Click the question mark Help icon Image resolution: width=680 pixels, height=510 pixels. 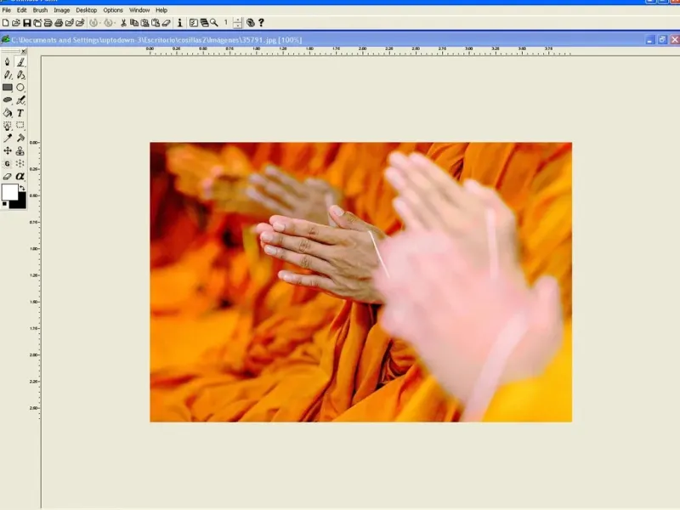tap(261, 23)
